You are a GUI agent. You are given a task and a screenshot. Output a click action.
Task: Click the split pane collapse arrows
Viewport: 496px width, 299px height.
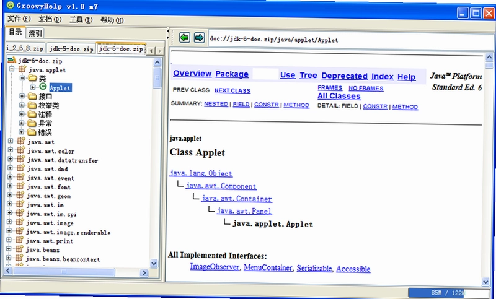[167, 34]
